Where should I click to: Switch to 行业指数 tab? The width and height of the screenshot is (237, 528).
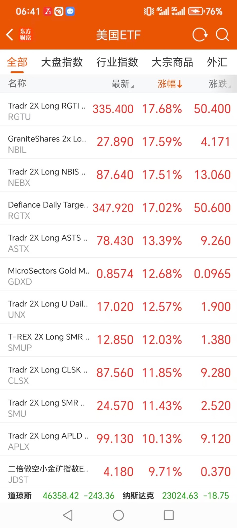[117, 62]
